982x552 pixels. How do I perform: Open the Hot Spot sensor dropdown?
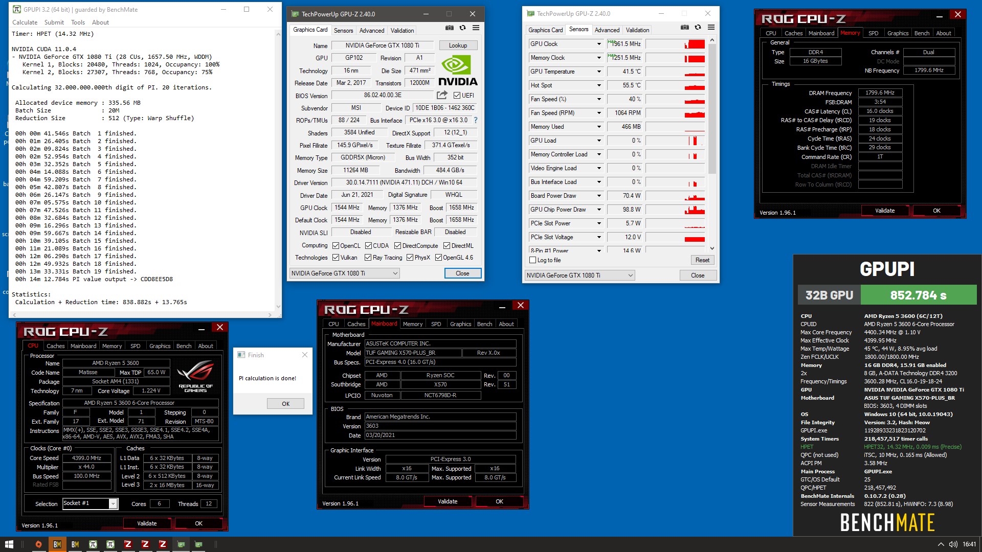pyautogui.click(x=599, y=85)
